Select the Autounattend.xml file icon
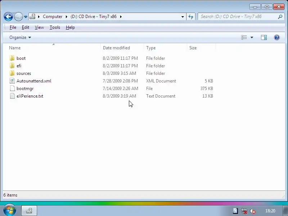288x216 pixels. (x=12, y=81)
